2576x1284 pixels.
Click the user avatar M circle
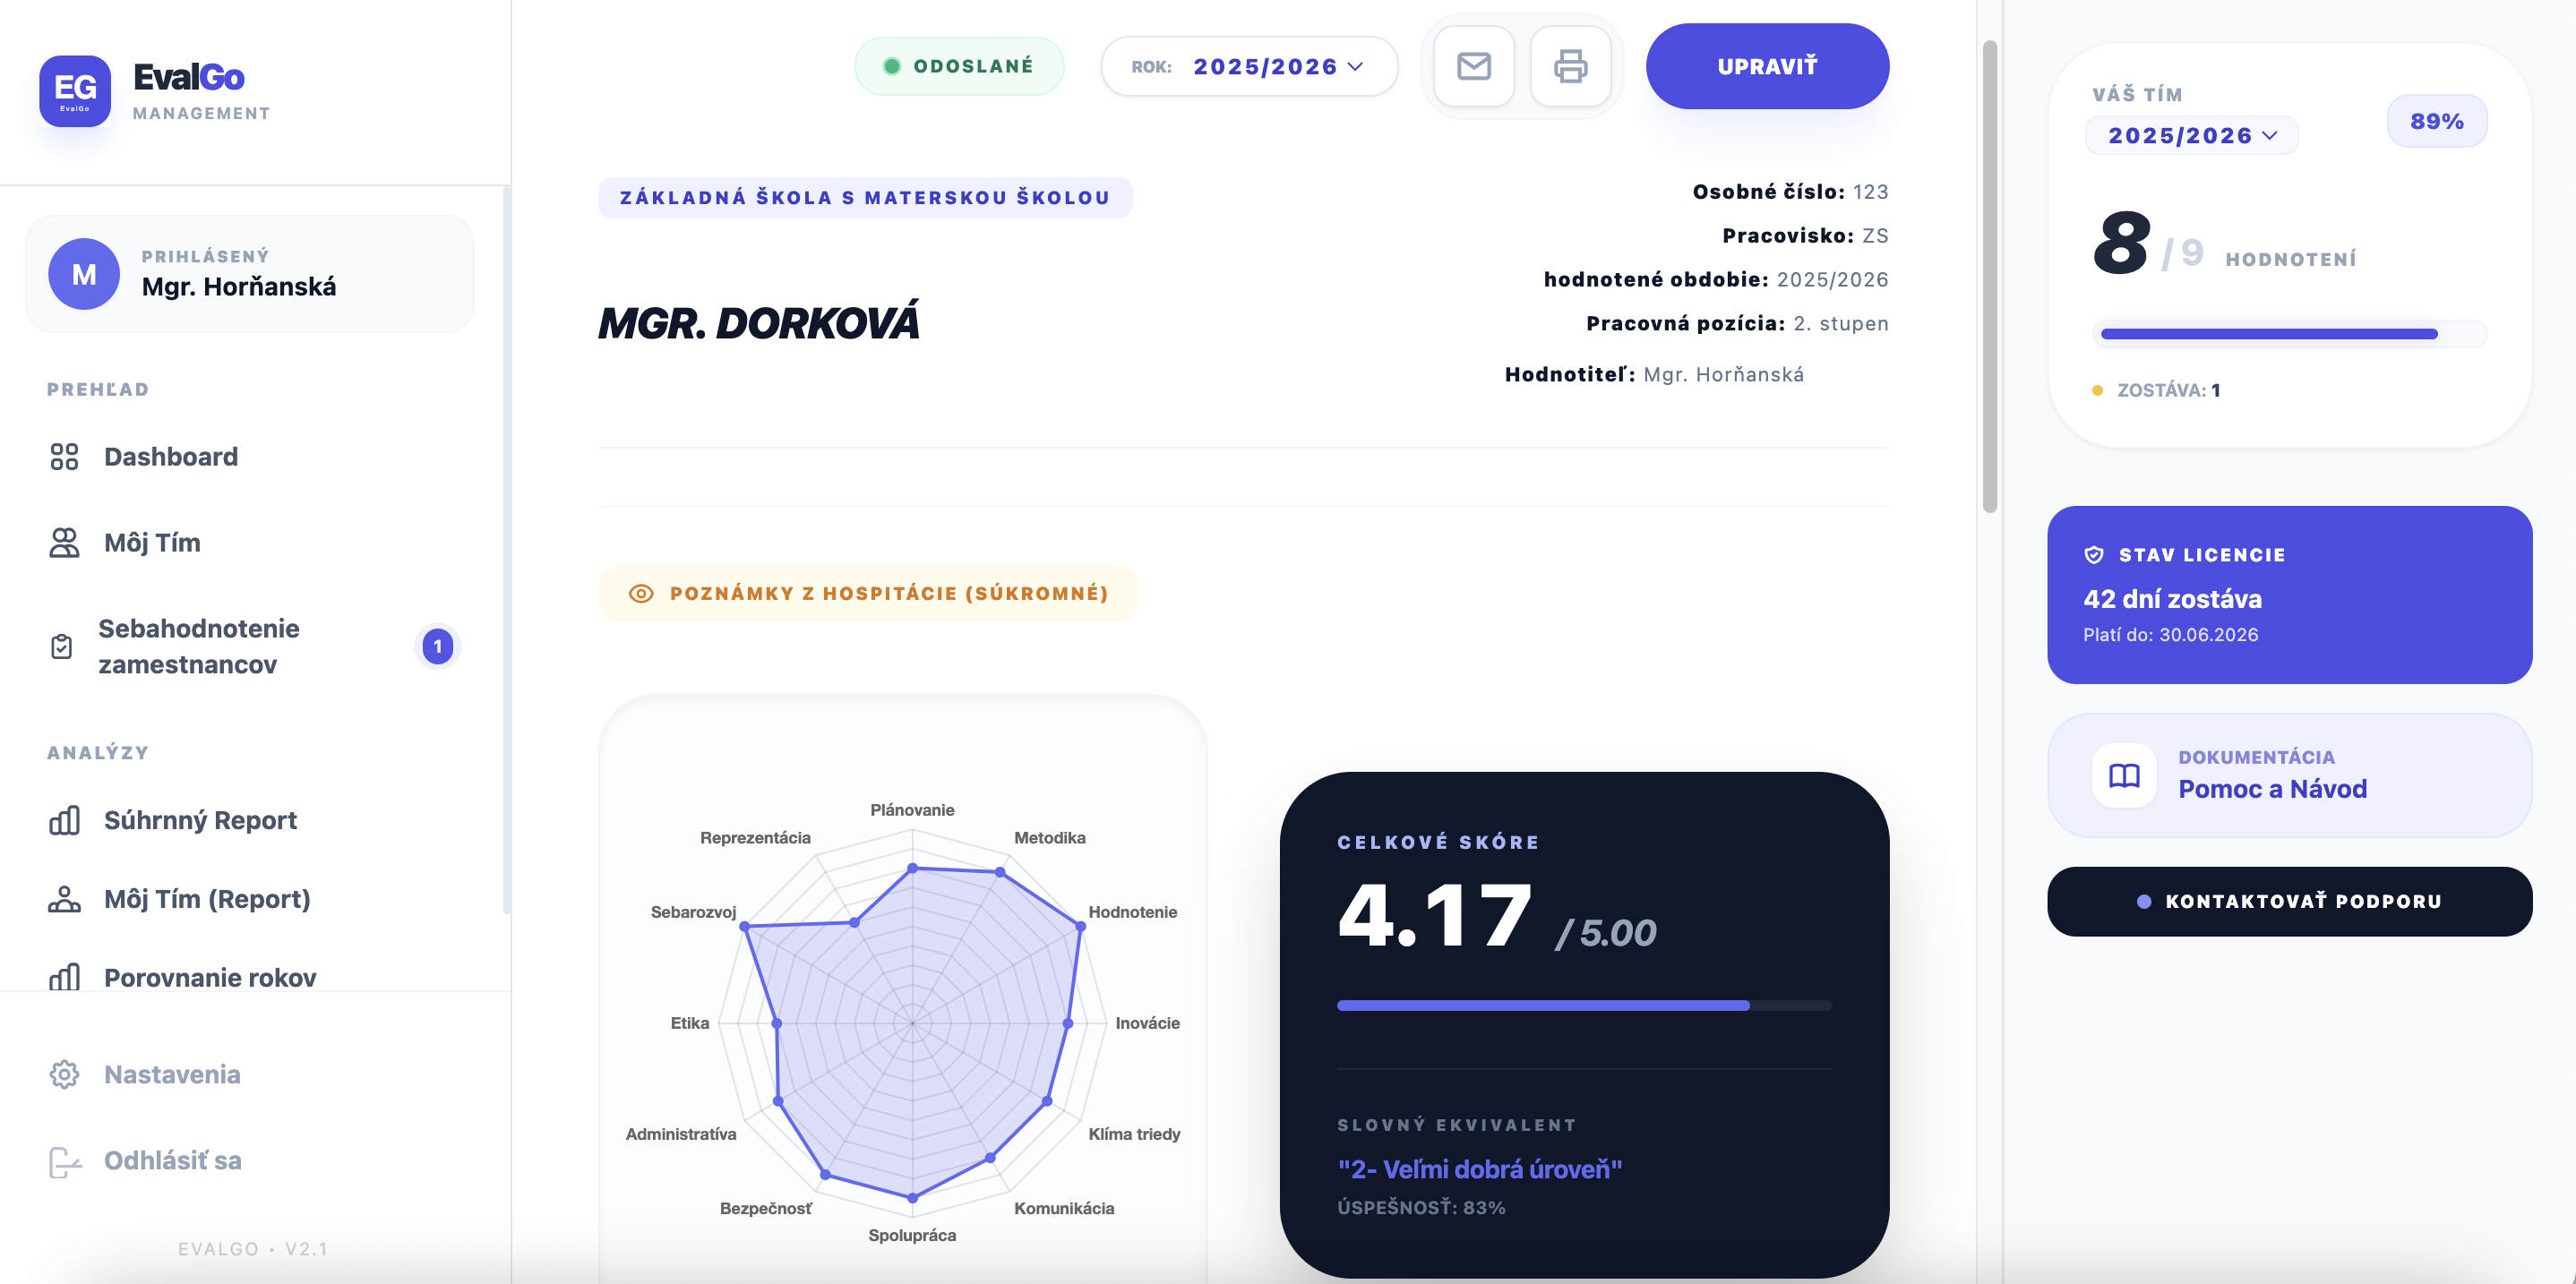point(84,274)
